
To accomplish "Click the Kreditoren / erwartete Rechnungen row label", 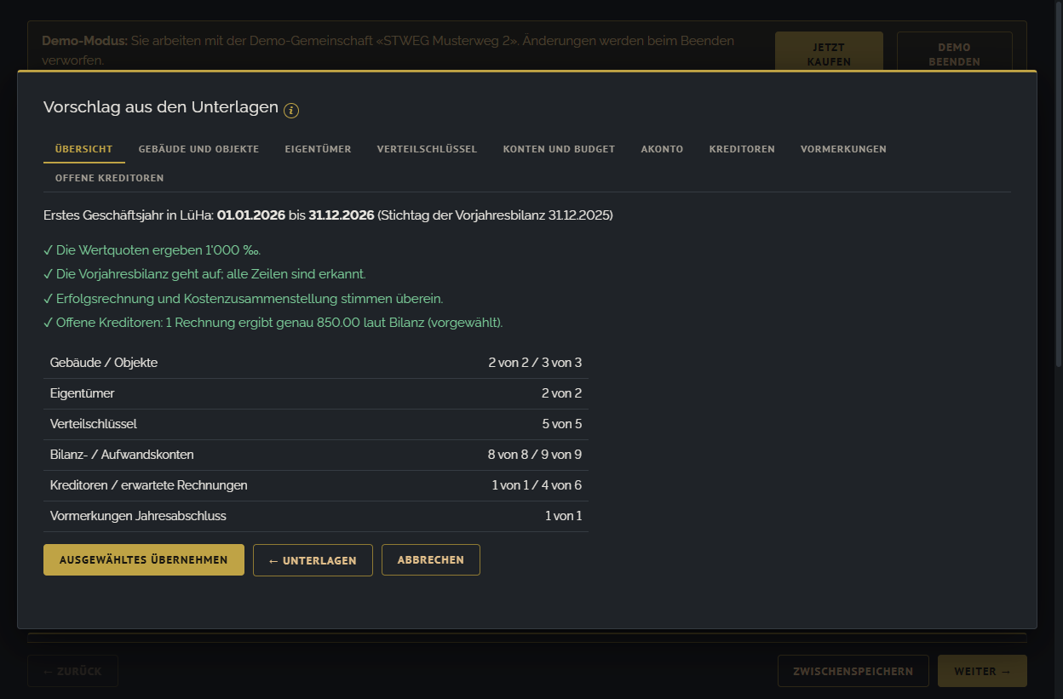I will [x=149, y=485].
